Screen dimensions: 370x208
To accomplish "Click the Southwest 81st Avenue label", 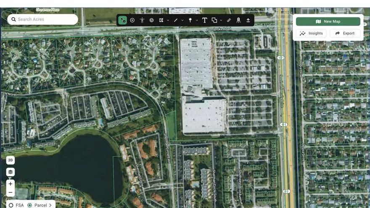I will coord(240,187).
